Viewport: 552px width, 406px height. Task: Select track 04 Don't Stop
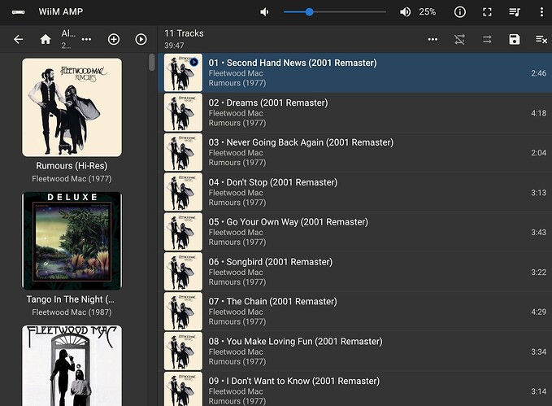pos(354,193)
